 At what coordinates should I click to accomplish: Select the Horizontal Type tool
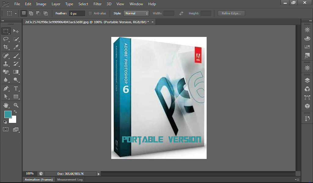pos(16,88)
